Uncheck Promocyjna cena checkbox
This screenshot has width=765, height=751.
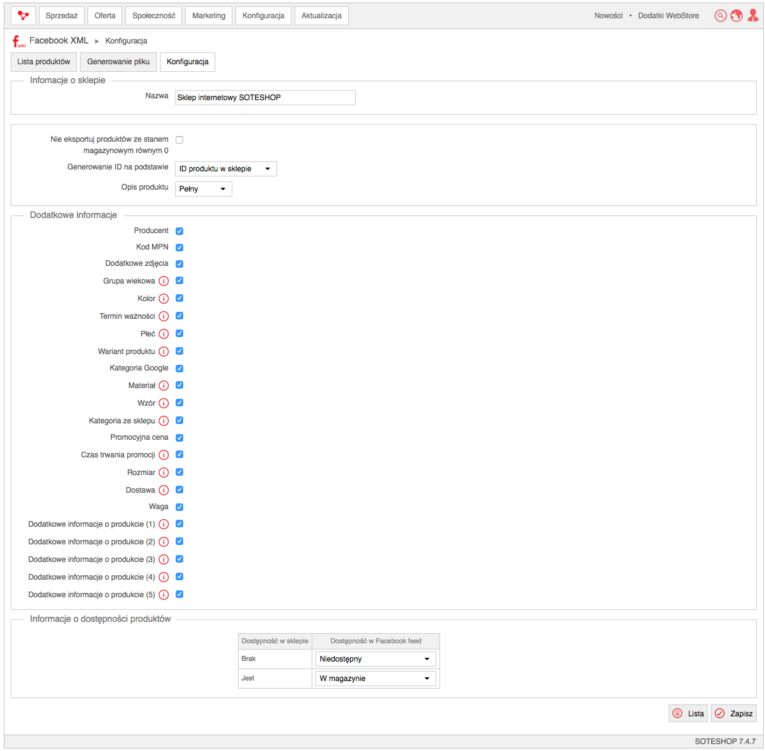point(179,438)
